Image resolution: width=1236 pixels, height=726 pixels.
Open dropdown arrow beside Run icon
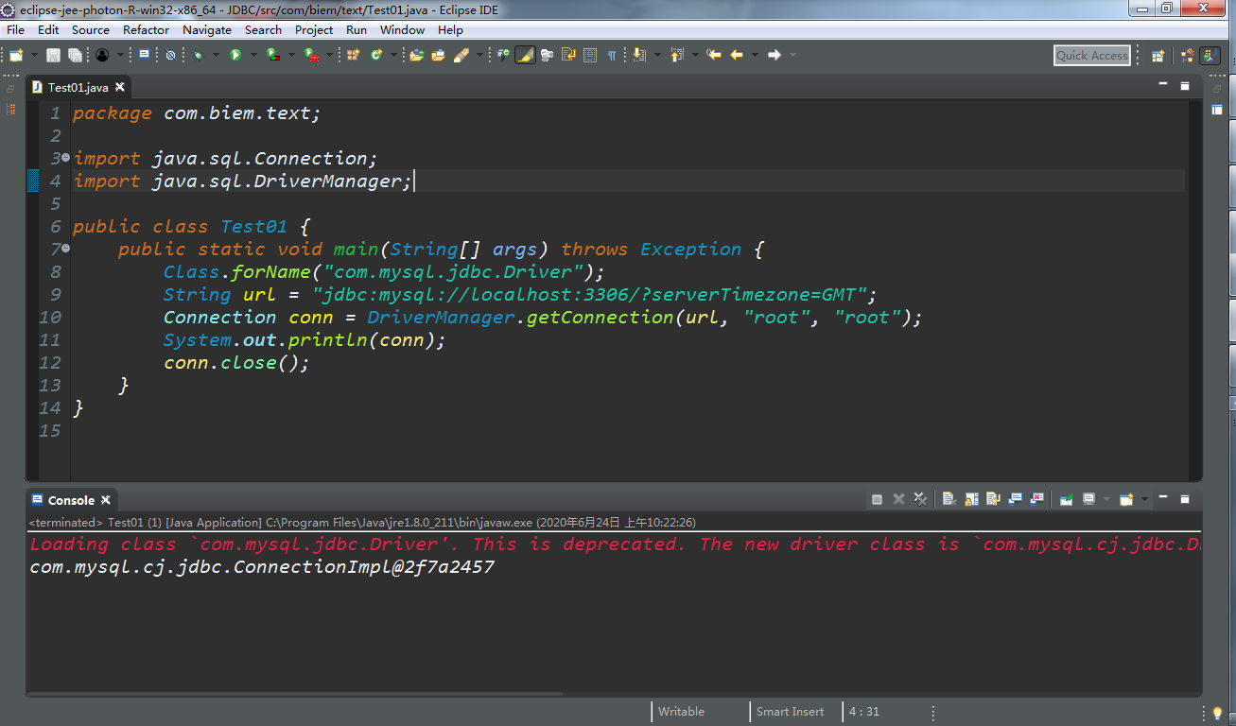[253, 55]
